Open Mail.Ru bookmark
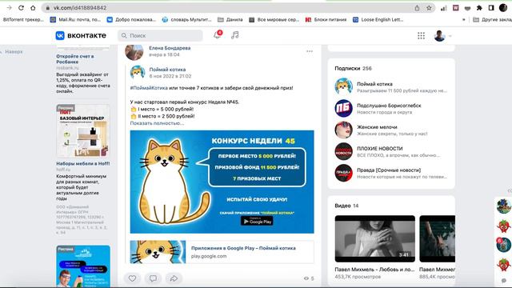512x288 pixels. coord(75,19)
